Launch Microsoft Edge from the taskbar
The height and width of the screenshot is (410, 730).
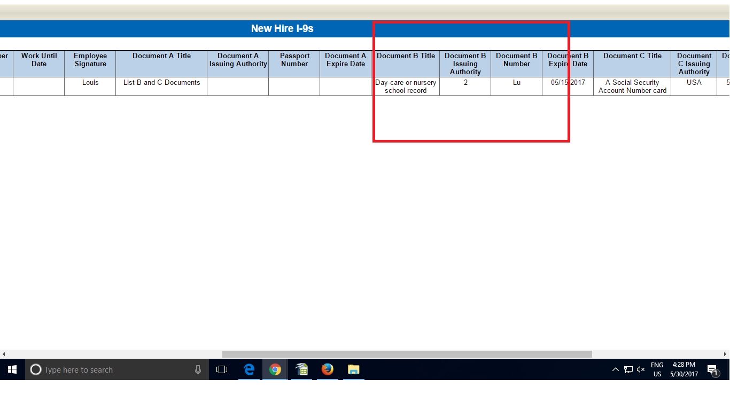click(x=249, y=369)
